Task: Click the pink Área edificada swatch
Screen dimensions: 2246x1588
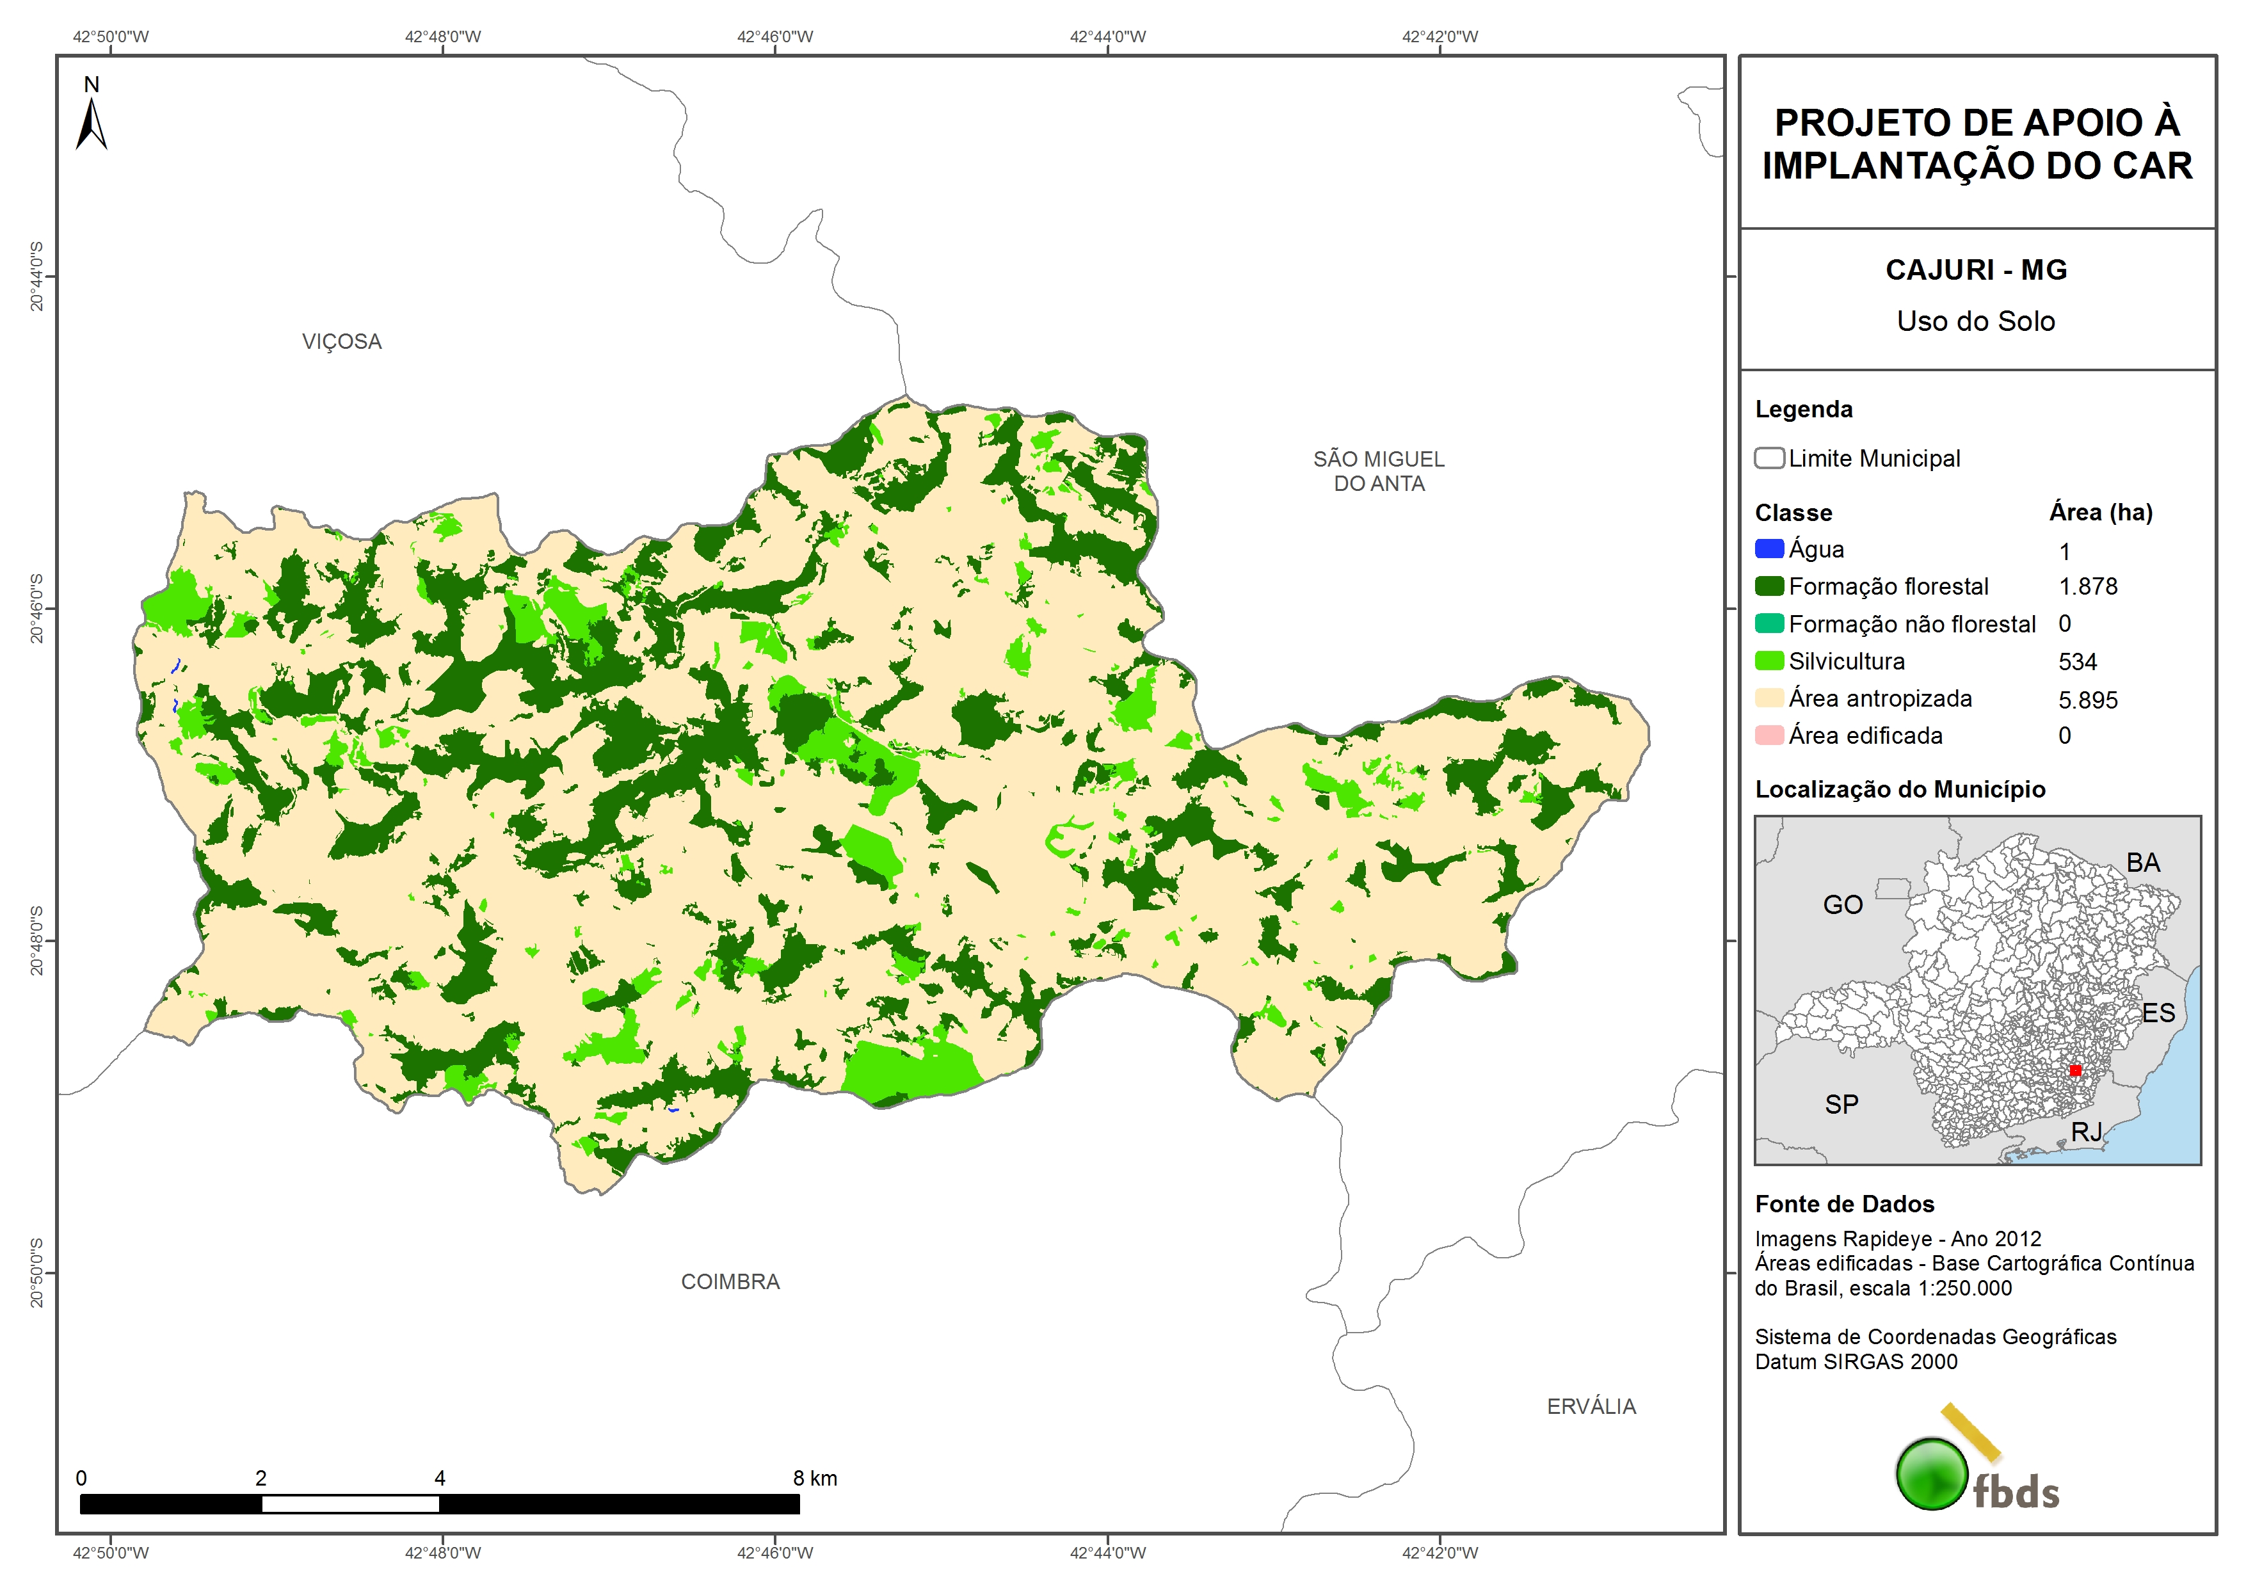Action: (1769, 735)
